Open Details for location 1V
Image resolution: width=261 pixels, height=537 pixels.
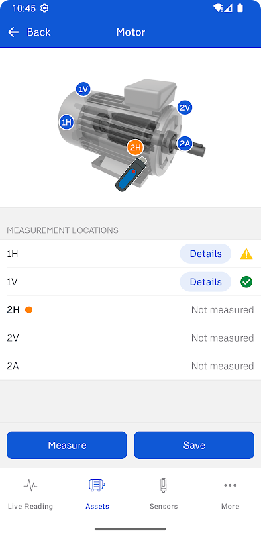click(x=205, y=282)
